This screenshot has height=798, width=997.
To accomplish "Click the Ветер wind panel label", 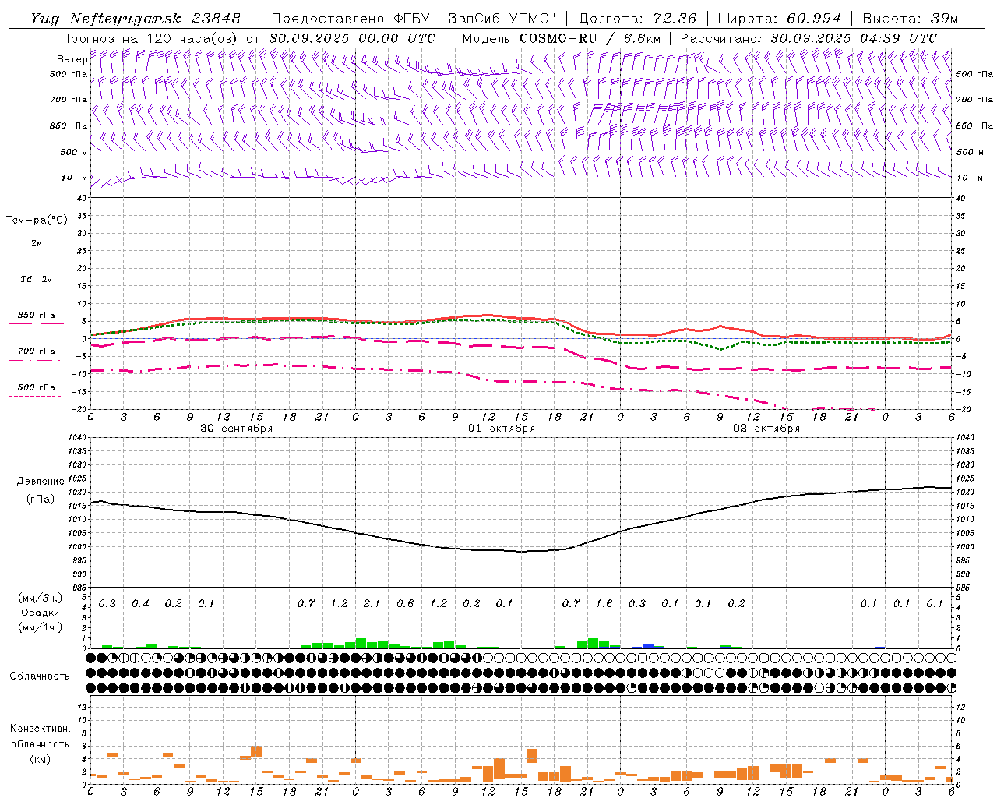I will (72, 59).
